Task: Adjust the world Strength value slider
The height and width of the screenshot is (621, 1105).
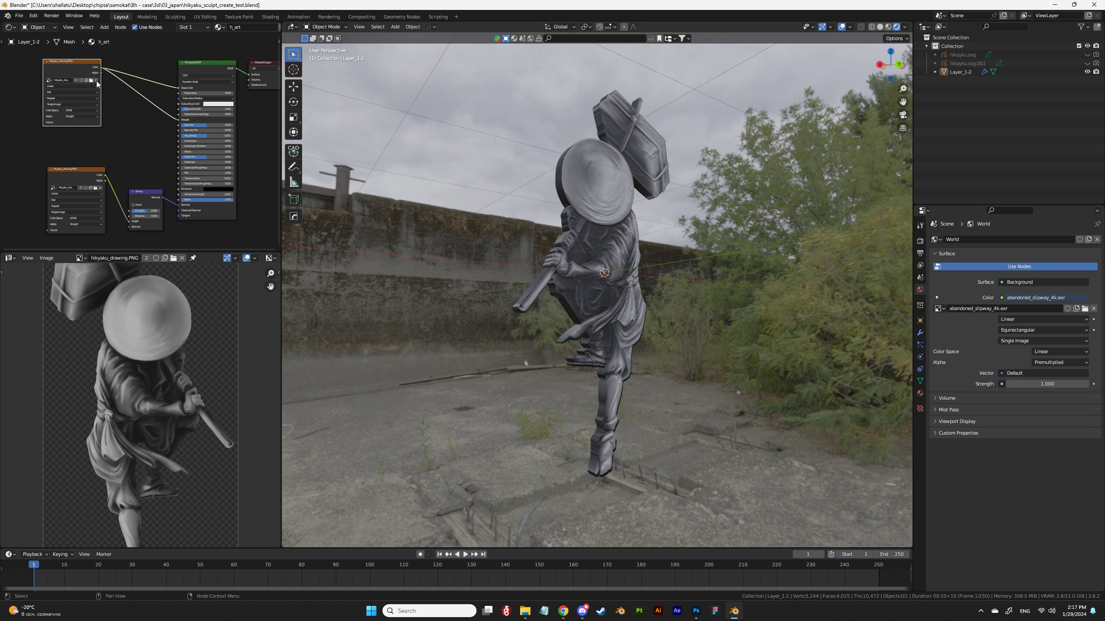Action: click(1047, 384)
